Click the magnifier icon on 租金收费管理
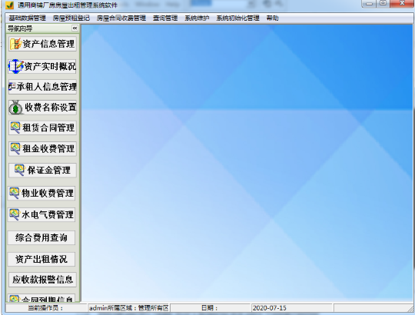Screen dimensions: 415x315 [15, 148]
